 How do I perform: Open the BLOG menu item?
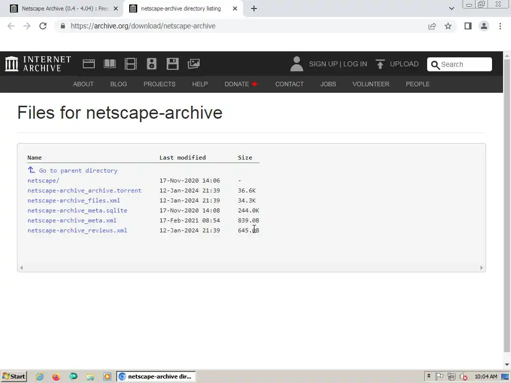(118, 84)
